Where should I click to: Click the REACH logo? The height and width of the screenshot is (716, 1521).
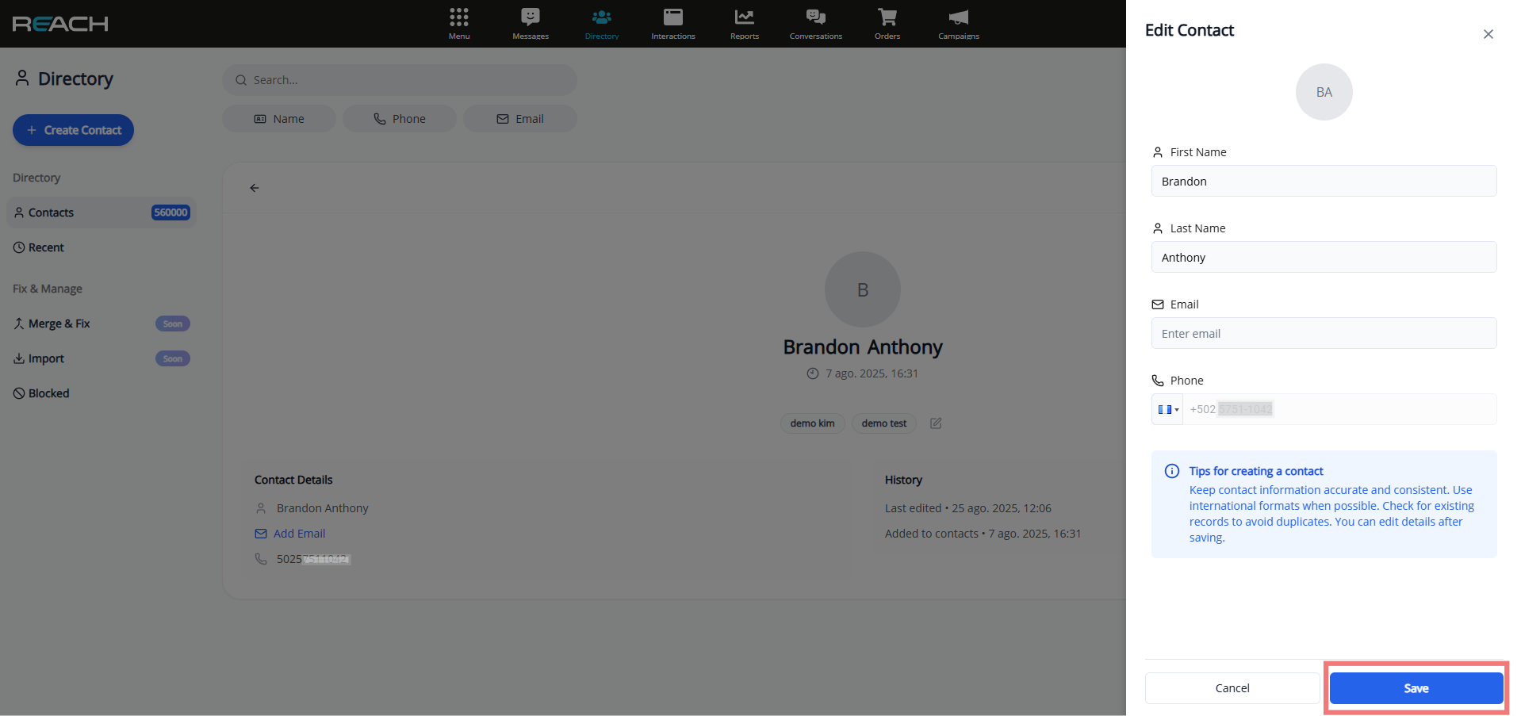(60, 24)
